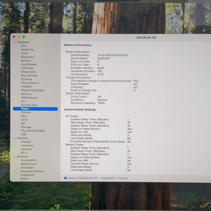Image resolution: width=211 pixels, height=211 pixels.
Task: Open the Wi-Fi network entry
Action: point(24,153)
